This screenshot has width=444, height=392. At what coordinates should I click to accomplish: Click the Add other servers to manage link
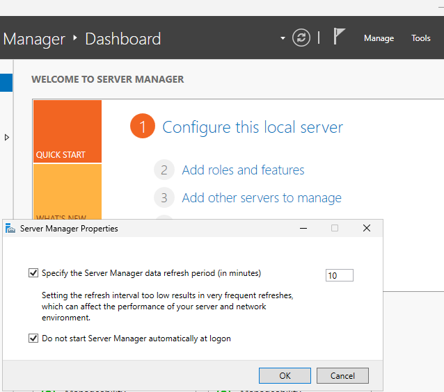262,198
